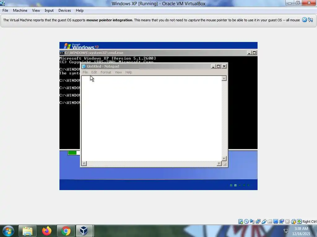The width and height of the screenshot is (317, 237).
Task: Click the recording status icon
Action: pos(287,222)
